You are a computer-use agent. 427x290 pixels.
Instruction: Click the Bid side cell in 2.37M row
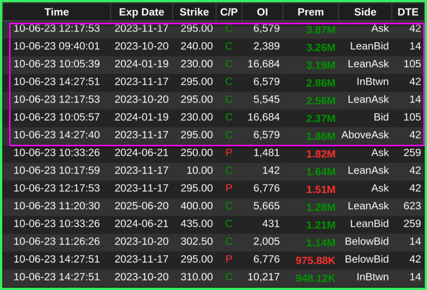(x=381, y=117)
